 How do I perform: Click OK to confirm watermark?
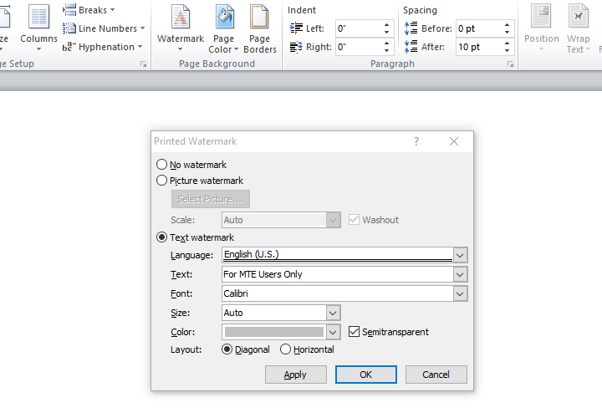(366, 375)
